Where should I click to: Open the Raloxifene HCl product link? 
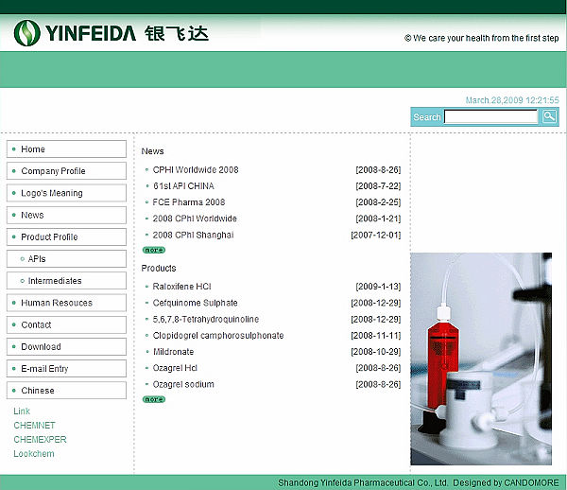click(x=181, y=286)
